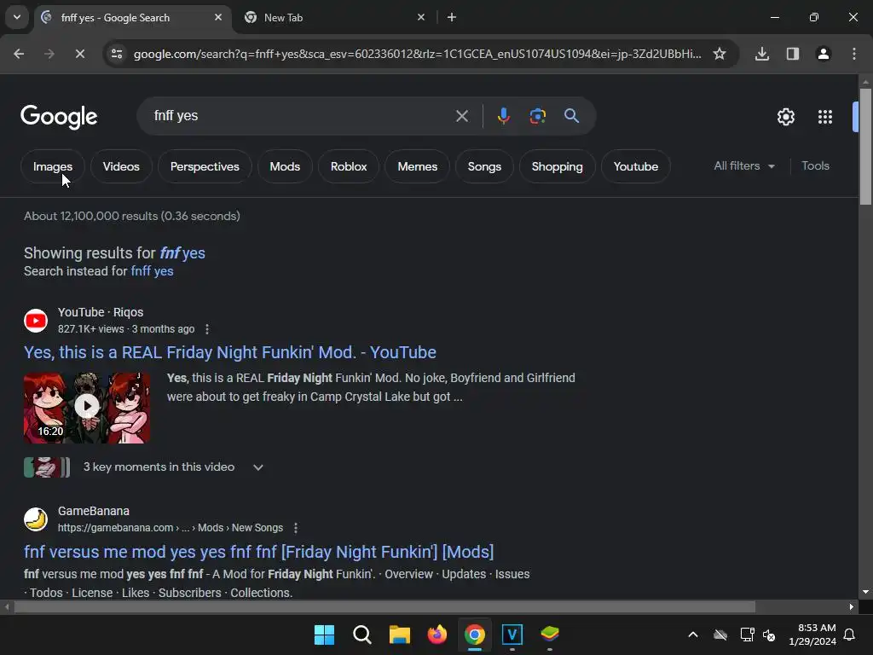Click the V app icon in taskbar
873x655 pixels.
pyautogui.click(x=512, y=635)
